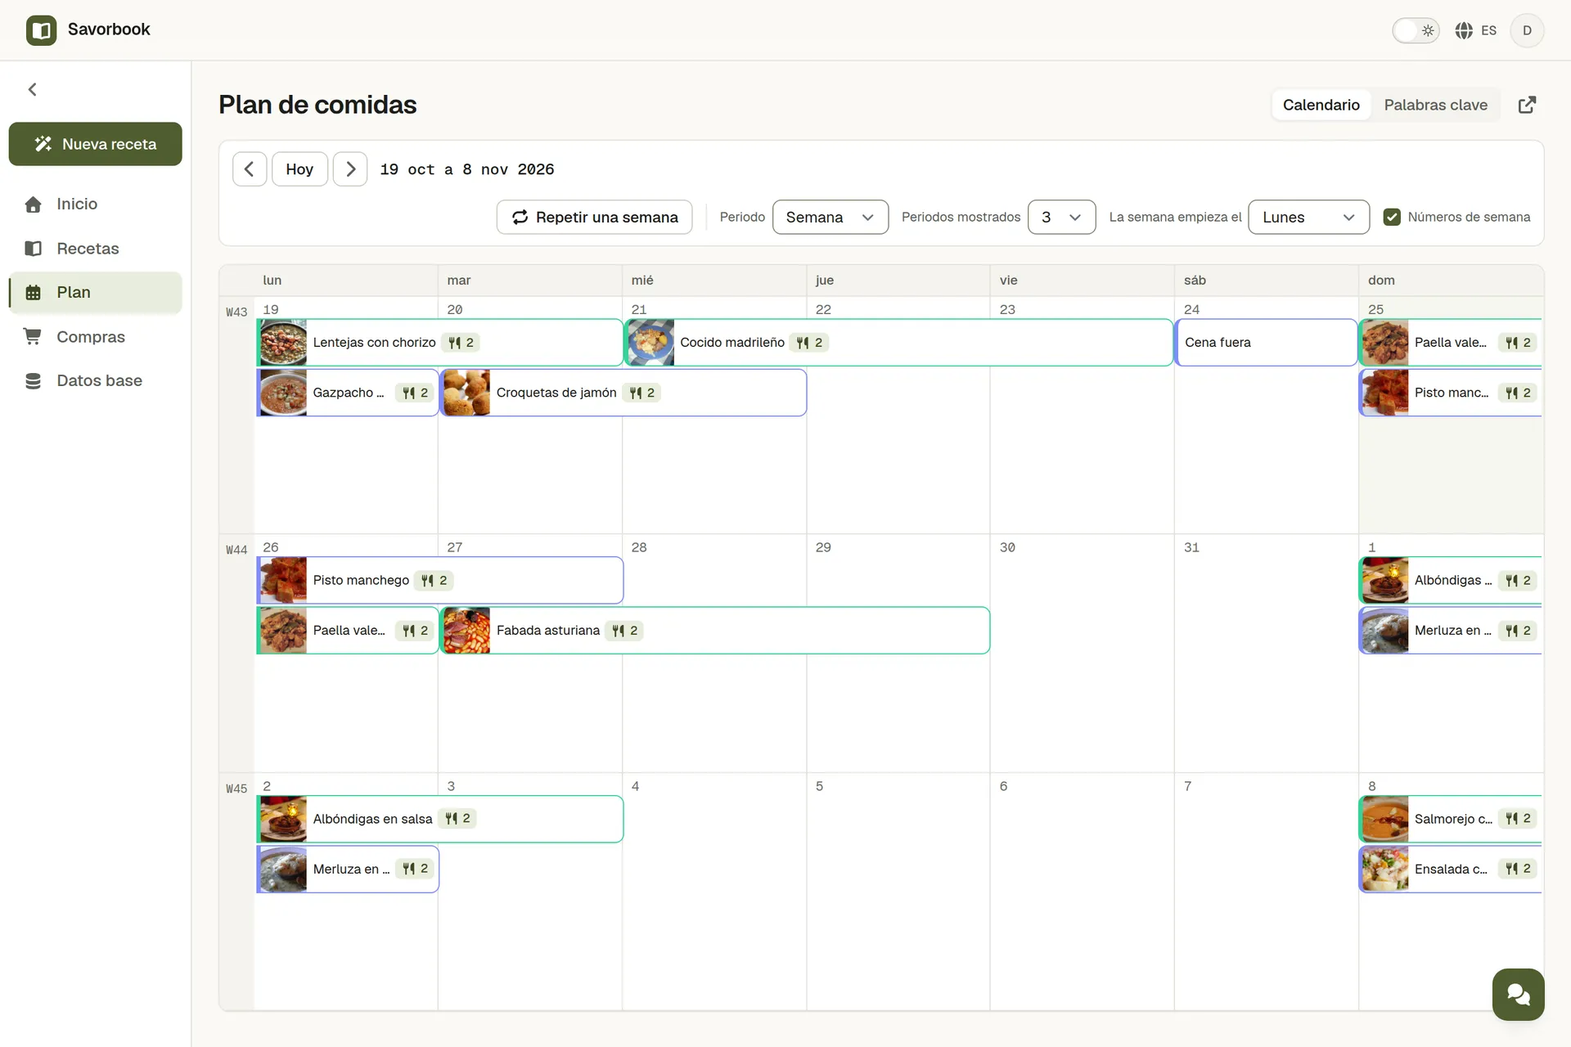Select the Cena fuera entry
Image resolution: width=1571 pixels, height=1047 pixels.
pos(1266,343)
